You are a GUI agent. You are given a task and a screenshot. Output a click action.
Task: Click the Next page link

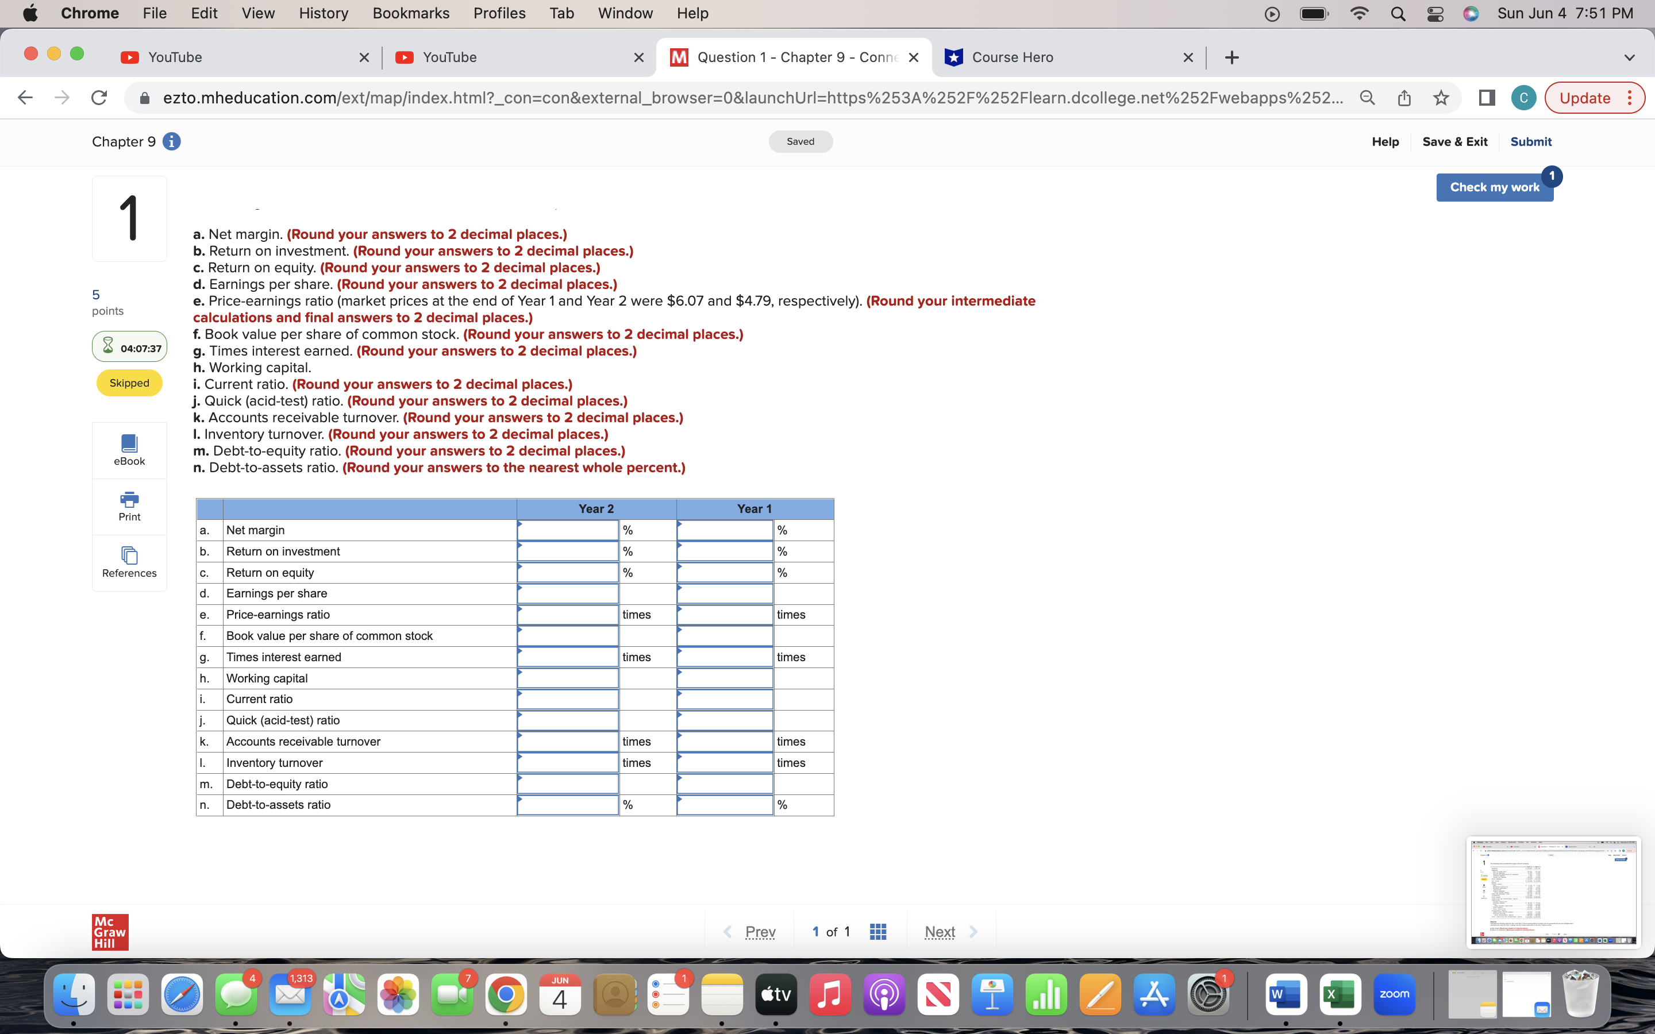click(939, 931)
